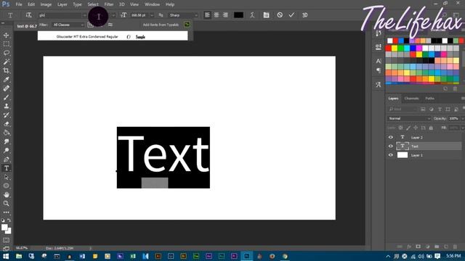Image resolution: width=465 pixels, height=261 pixels.
Task: Select the Move tool
Action: tap(7, 36)
